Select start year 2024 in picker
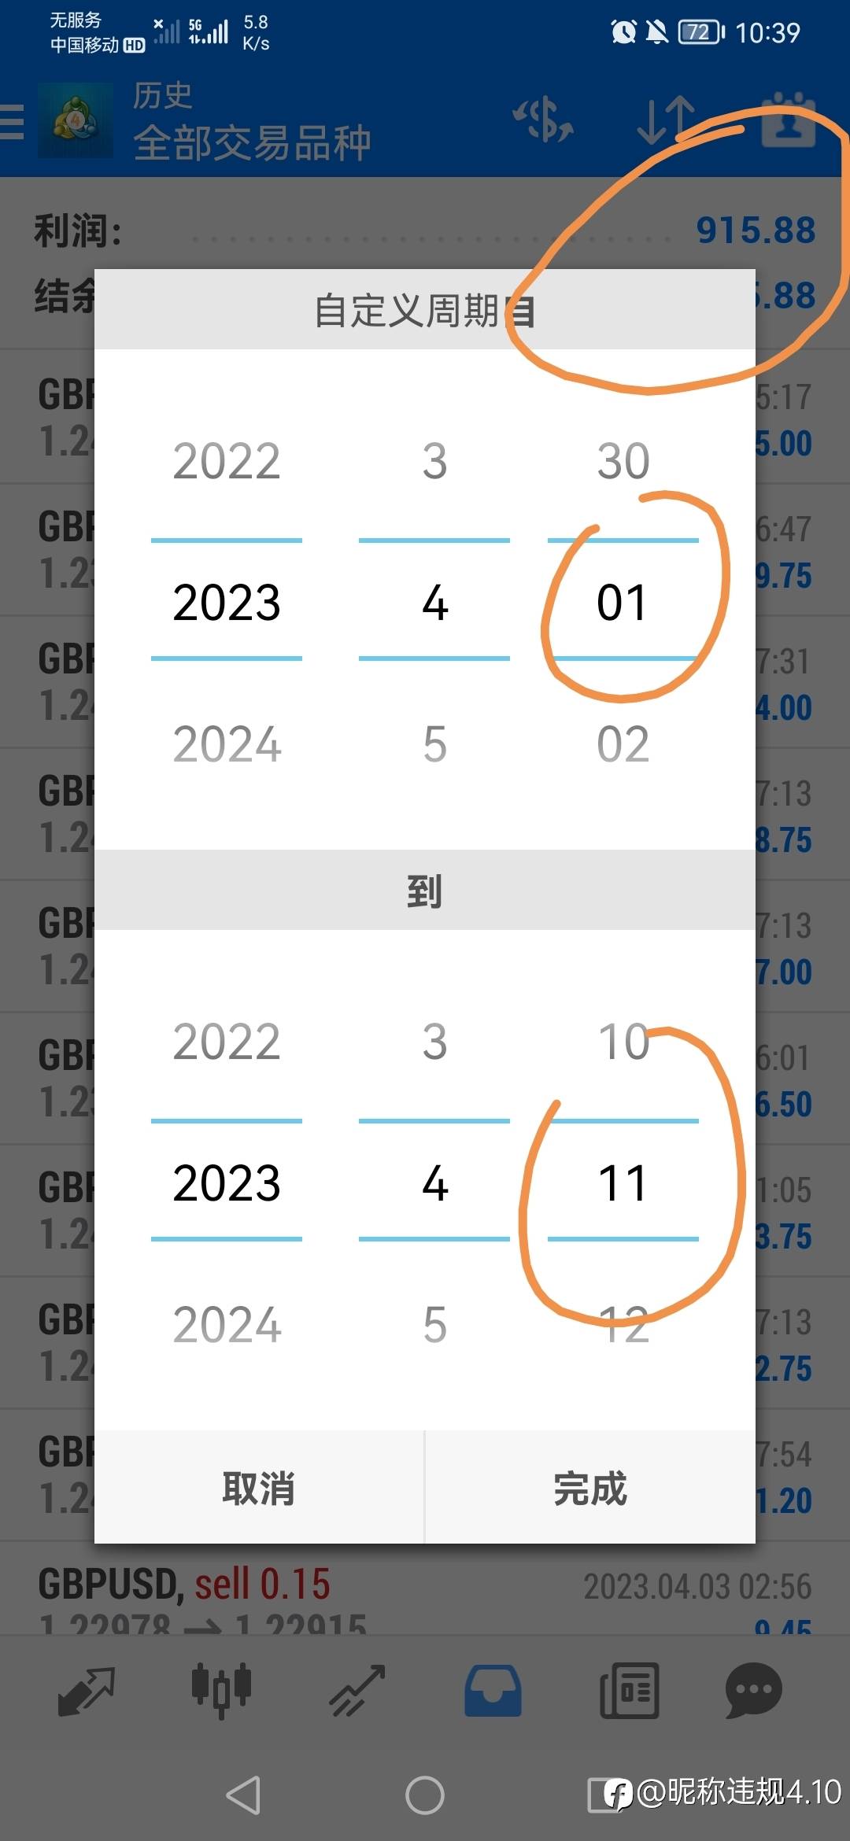The width and height of the screenshot is (850, 1841). point(227,744)
